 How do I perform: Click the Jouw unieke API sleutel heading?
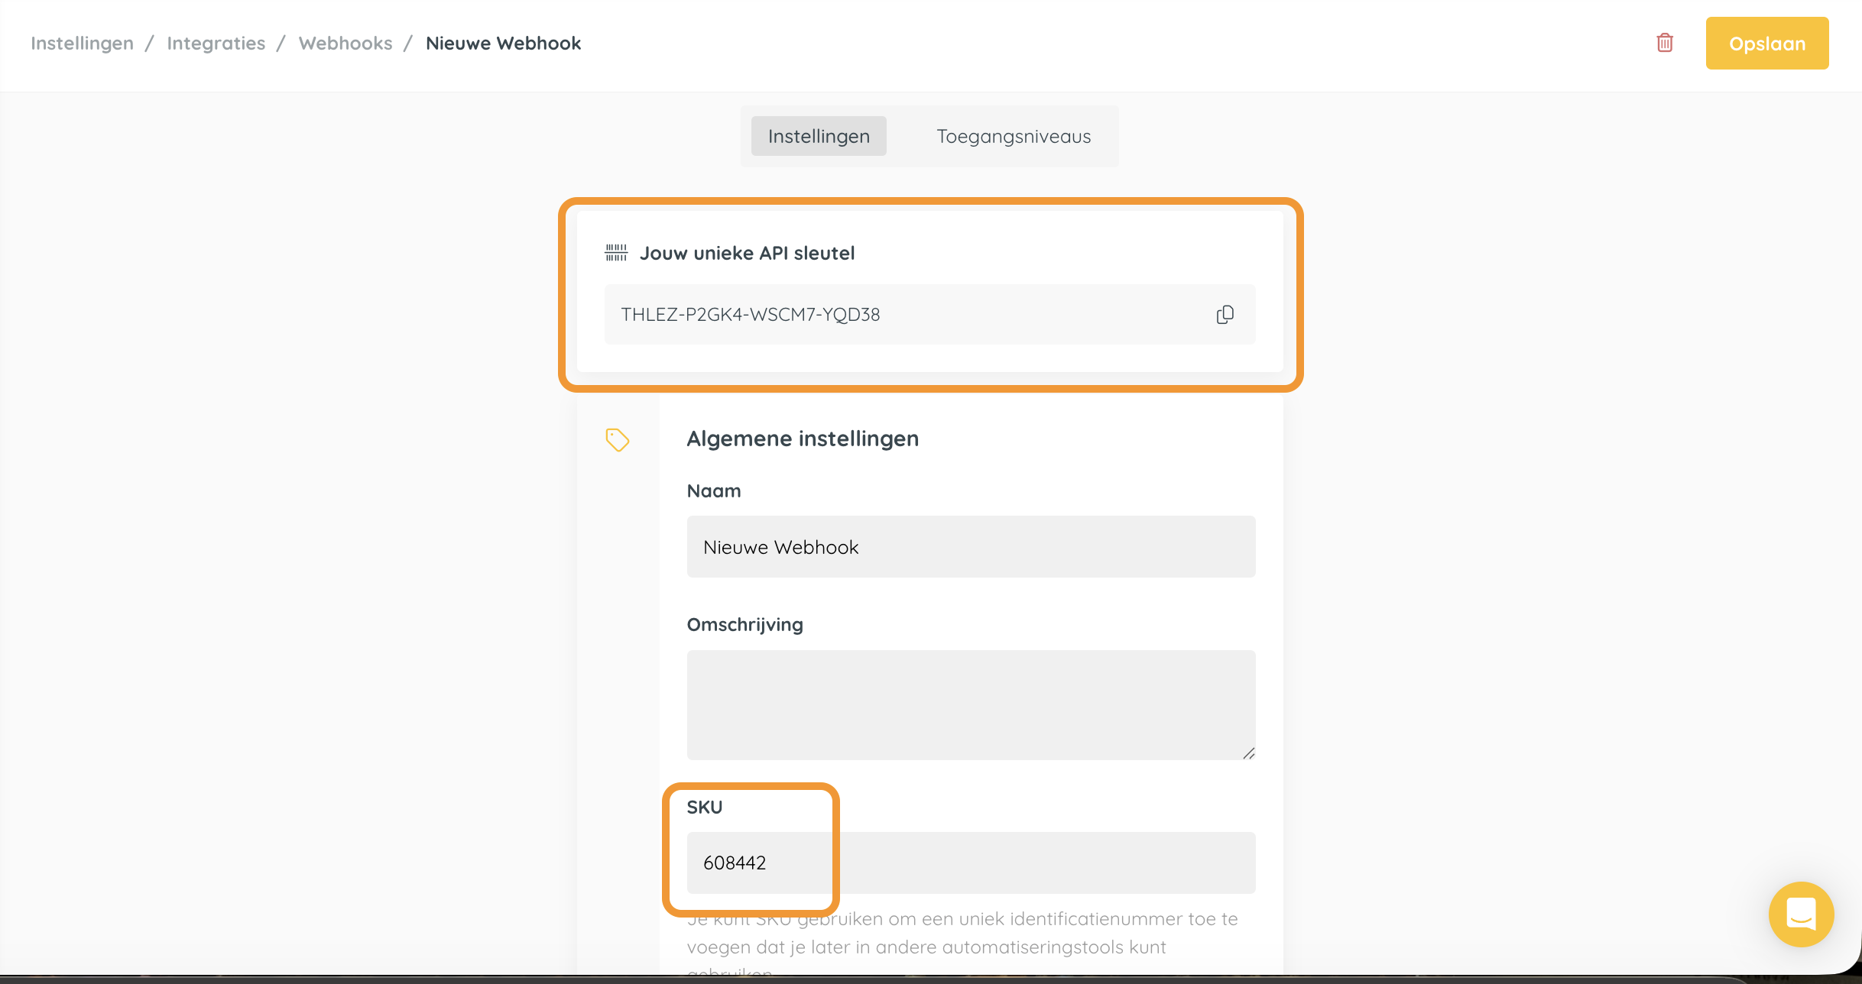point(746,253)
